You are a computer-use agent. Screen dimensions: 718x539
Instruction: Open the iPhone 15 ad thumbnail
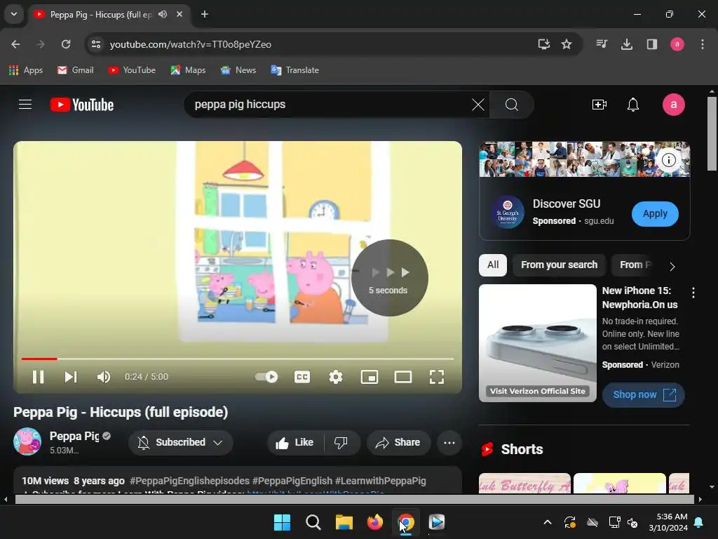[x=538, y=342]
